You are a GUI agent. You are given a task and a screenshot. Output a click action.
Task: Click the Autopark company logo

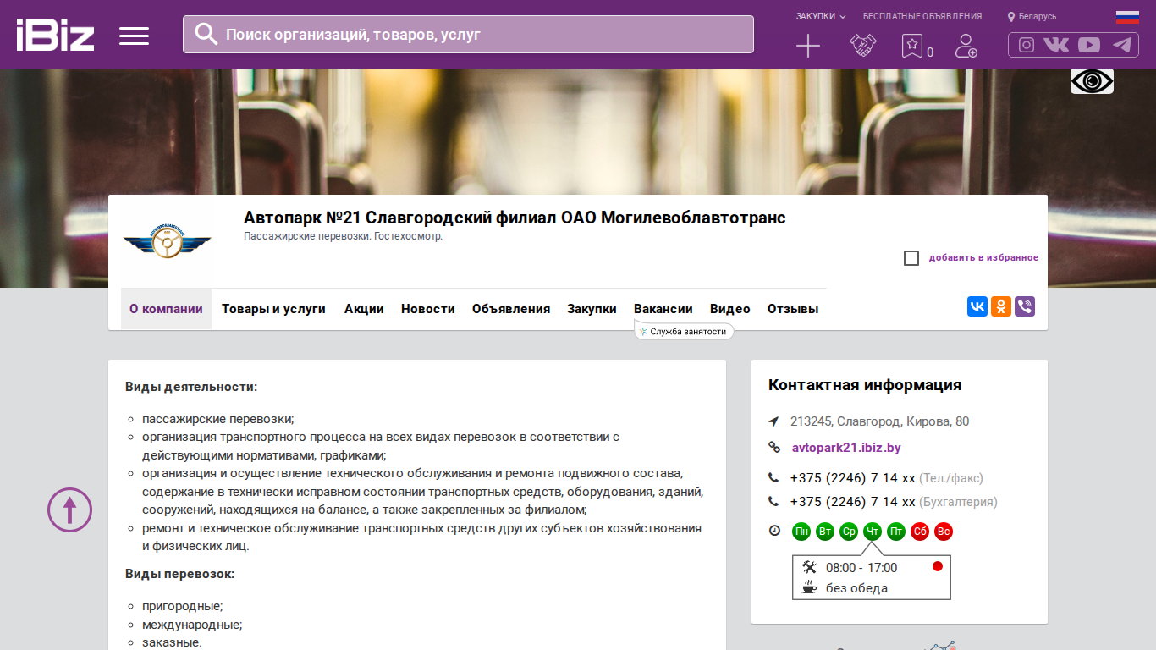[167, 241]
